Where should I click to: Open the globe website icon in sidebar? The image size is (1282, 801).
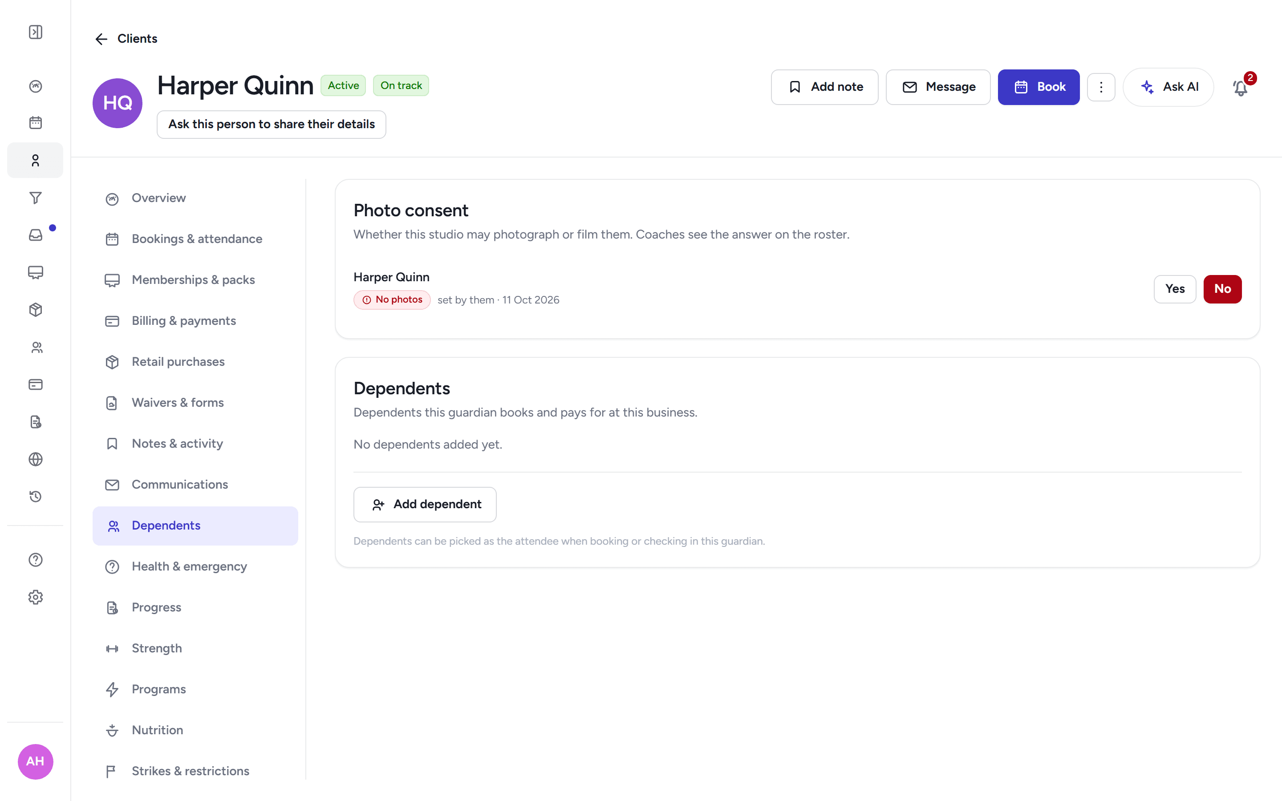coord(36,459)
